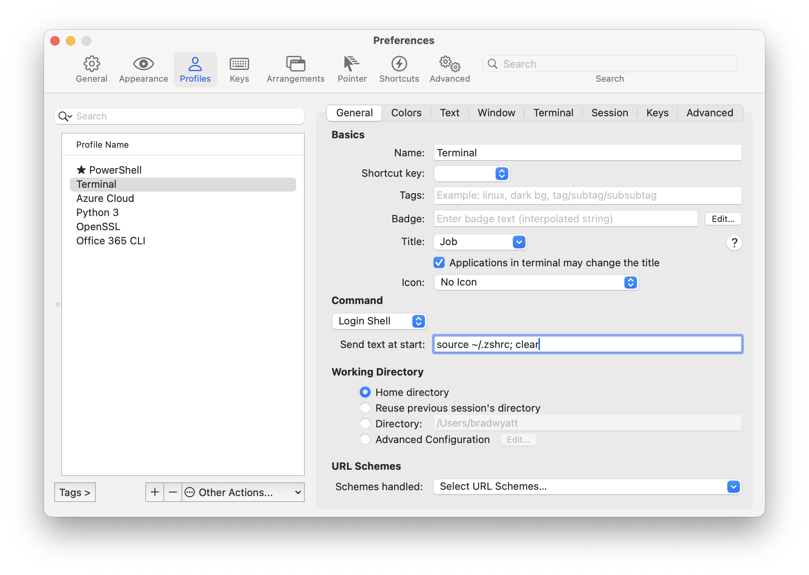Click the star next to PowerShell
Image resolution: width=809 pixels, height=575 pixels.
click(x=81, y=170)
